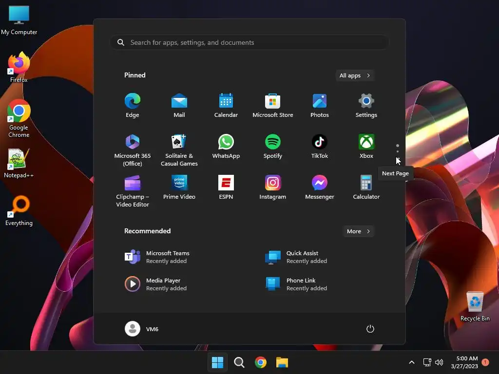Screen dimensions: 499x374
Task: Open Microsoft Store
Action: (x=273, y=105)
